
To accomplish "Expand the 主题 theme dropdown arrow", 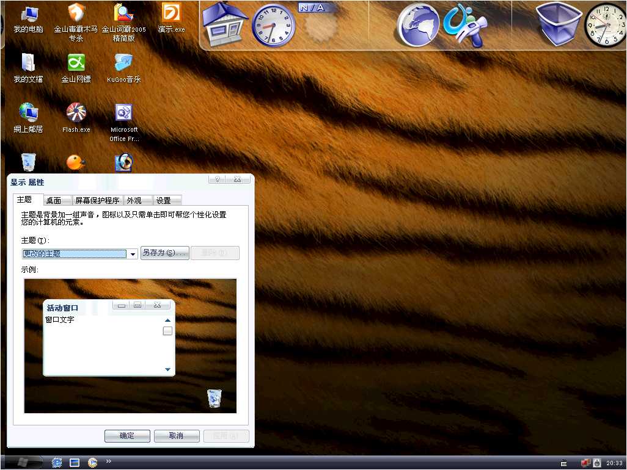I will click(133, 254).
